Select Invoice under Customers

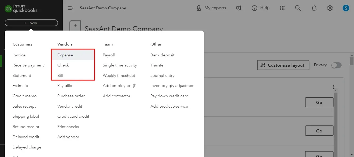click(19, 55)
